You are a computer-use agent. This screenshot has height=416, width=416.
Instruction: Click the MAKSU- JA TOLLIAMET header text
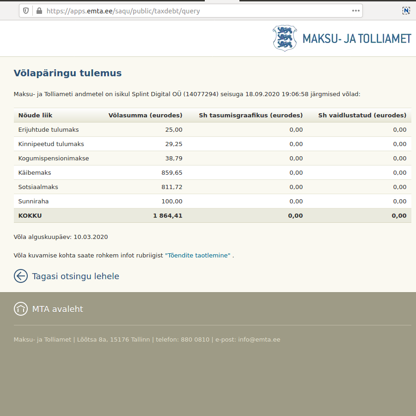[x=357, y=39]
